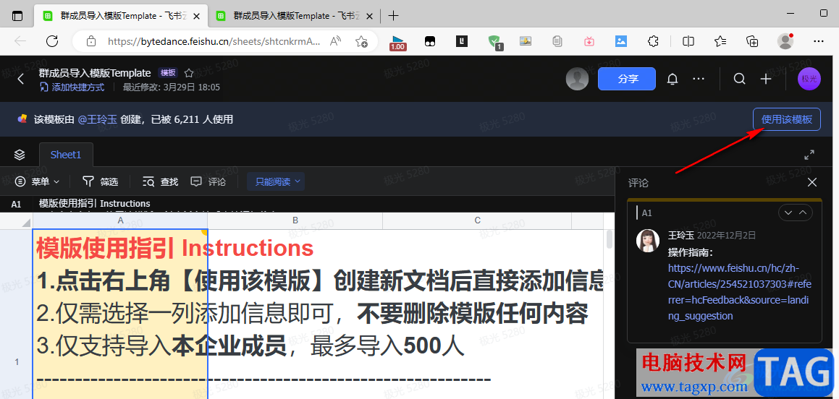This screenshot has width=839, height=399.
Task: Click the browser address bar URL
Action: (x=214, y=41)
